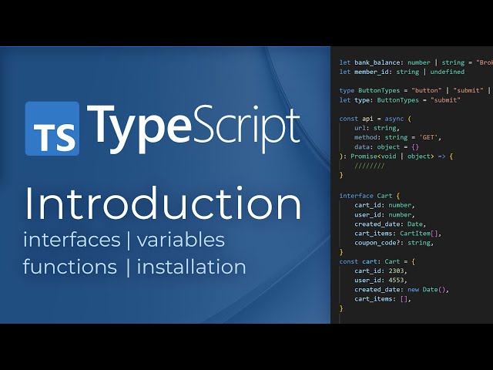Viewport: 493px width, 370px height.
Task: Click the "type ButtonTypes" code line
Action: (x=415, y=91)
